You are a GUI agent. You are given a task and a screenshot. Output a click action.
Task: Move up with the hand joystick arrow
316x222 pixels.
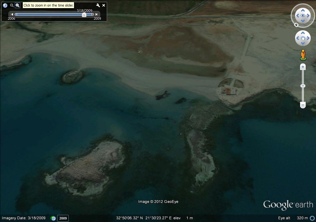pos(303,33)
